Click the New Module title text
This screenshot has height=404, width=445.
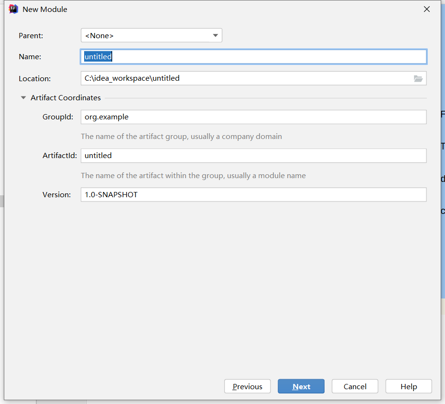[45, 9]
